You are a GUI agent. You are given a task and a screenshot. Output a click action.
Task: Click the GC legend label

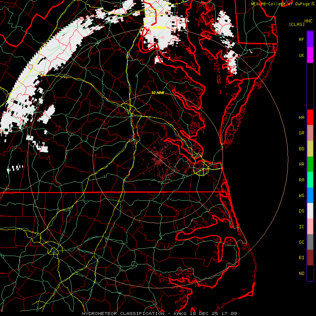coord(301,242)
